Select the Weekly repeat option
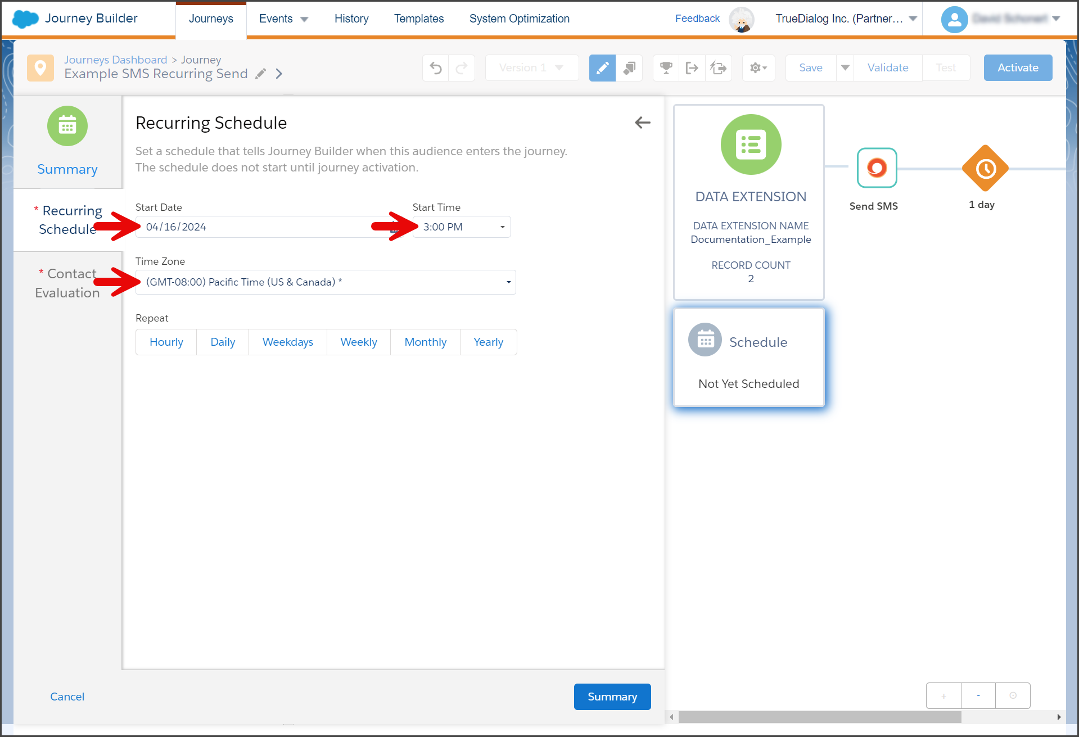Image resolution: width=1079 pixels, height=737 pixels. click(x=359, y=342)
